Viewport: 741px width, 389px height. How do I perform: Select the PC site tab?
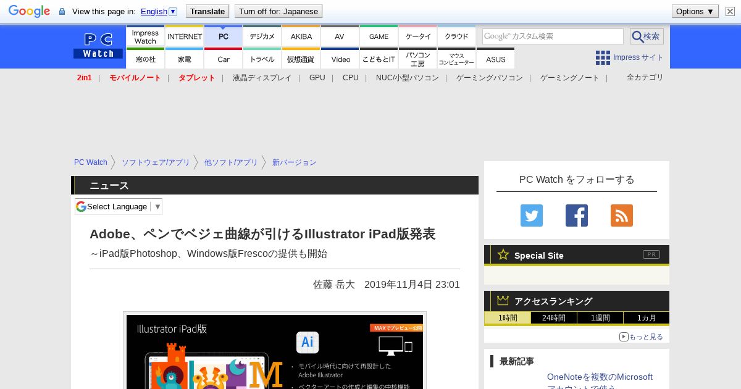[224, 36]
